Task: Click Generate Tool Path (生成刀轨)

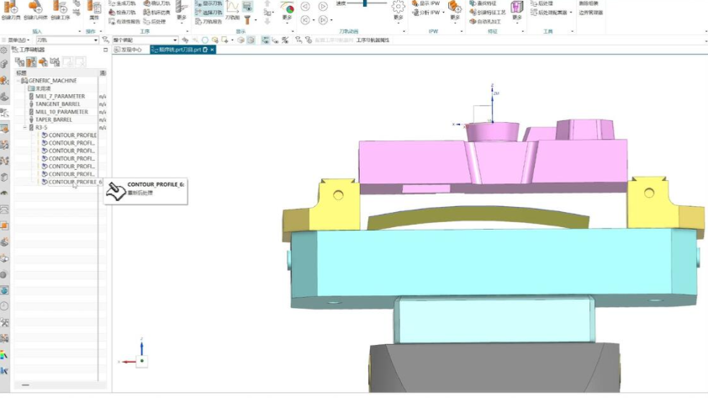Action: (x=123, y=3)
